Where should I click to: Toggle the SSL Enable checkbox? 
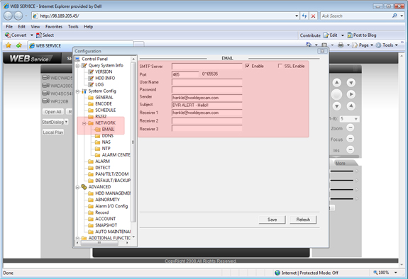280,66
